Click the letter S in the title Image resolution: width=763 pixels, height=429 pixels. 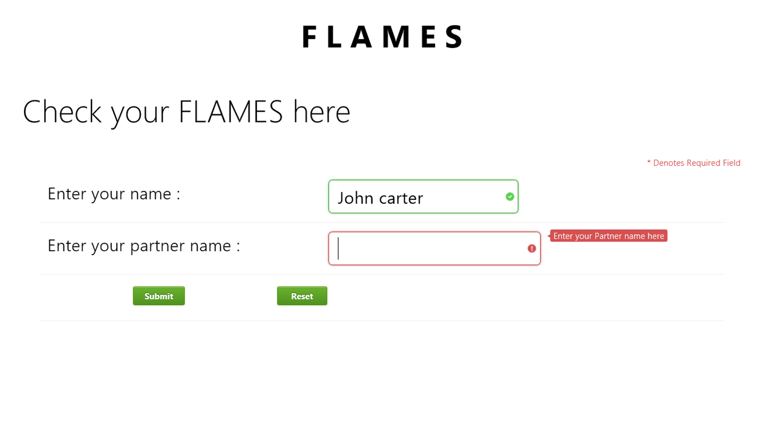pyautogui.click(x=454, y=37)
